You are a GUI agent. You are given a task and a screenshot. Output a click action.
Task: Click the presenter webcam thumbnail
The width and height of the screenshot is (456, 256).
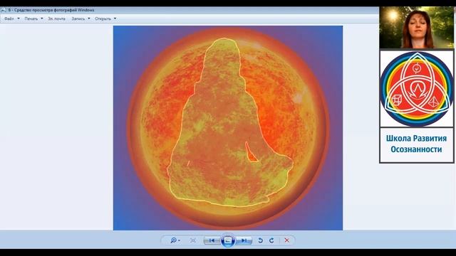click(x=416, y=27)
